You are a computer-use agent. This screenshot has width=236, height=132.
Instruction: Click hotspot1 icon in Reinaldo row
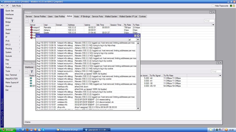coord(31,28)
